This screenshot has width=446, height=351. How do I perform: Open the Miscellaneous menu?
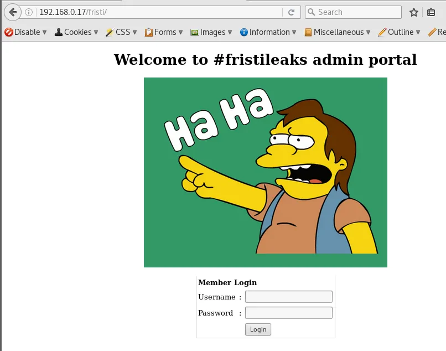[338, 32]
